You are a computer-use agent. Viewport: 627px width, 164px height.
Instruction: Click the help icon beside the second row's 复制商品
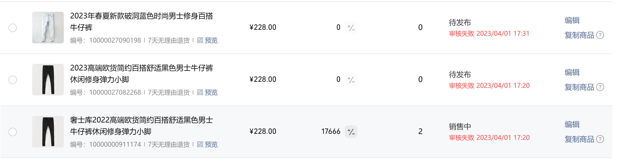(600, 87)
